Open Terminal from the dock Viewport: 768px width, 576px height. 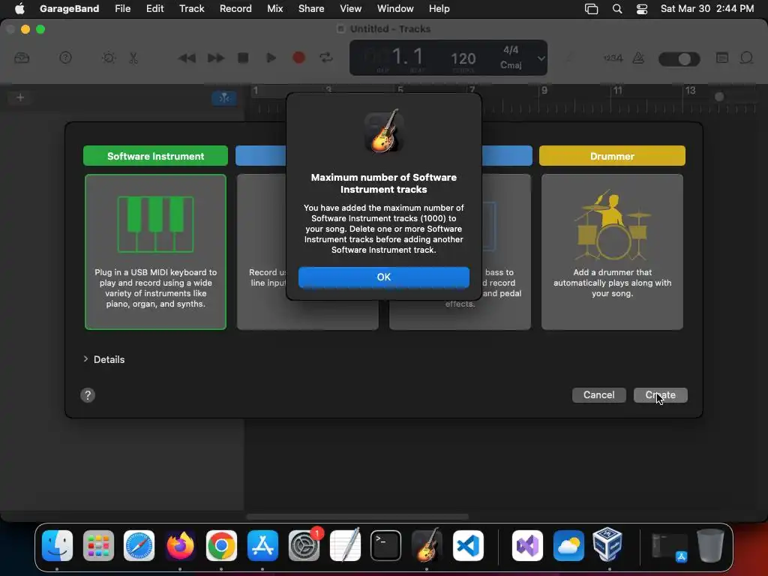tap(385, 545)
